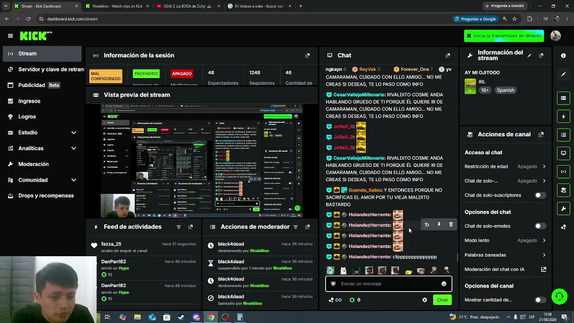The height and width of the screenshot is (323, 574).
Task: Open Task View in the taskbar
Action: point(108,317)
